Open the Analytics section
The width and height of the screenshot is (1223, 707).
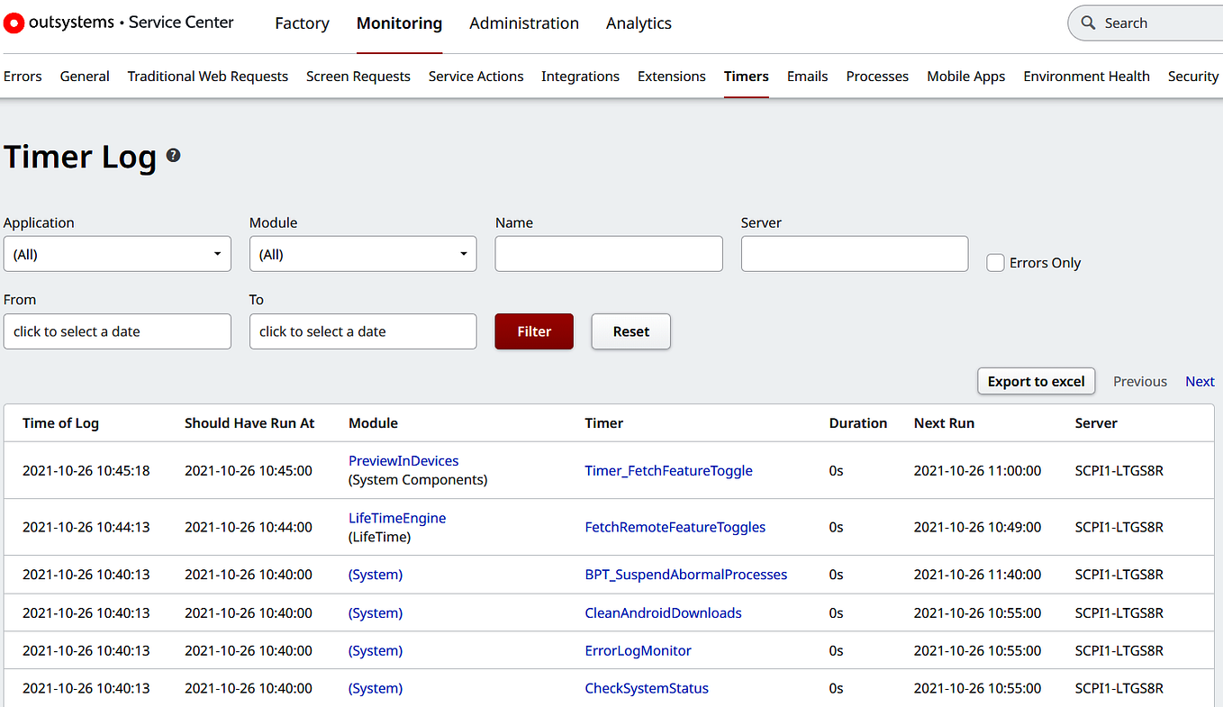(639, 23)
